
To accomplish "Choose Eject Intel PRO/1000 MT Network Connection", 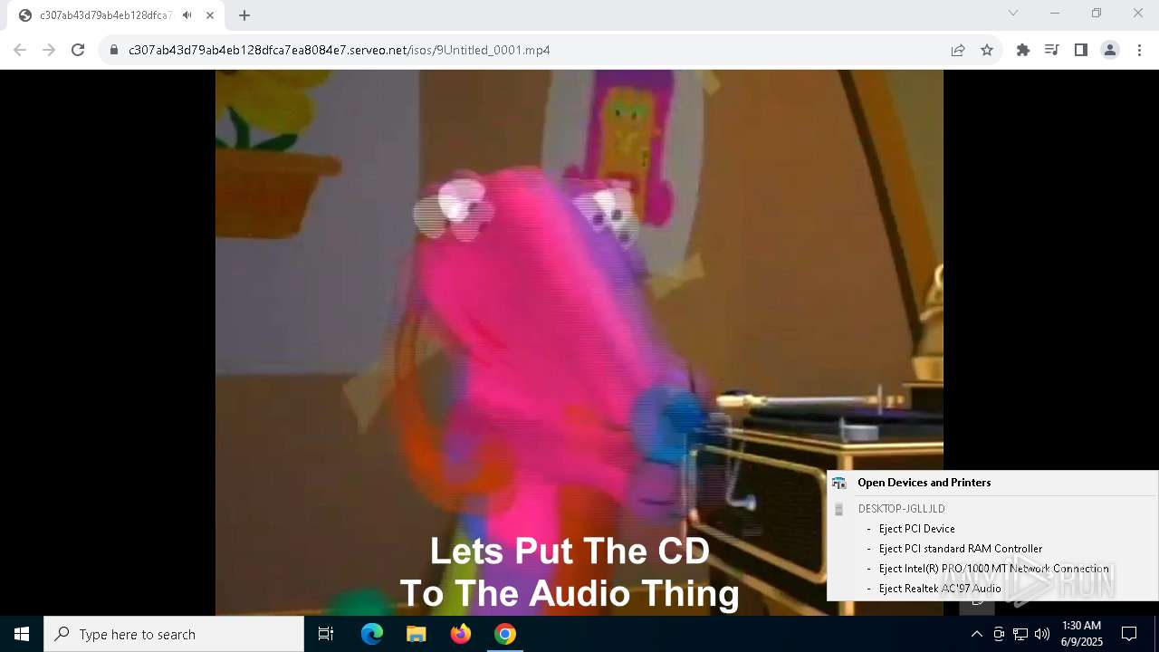I will pyautogui.click(x=993, y=569).
